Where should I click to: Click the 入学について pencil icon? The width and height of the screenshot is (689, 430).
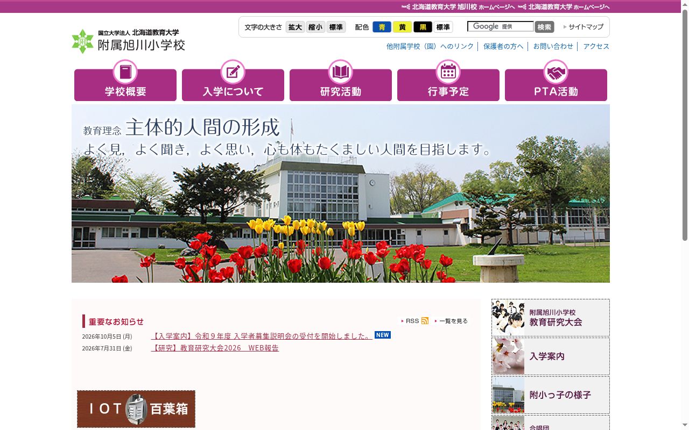[233, 71]
